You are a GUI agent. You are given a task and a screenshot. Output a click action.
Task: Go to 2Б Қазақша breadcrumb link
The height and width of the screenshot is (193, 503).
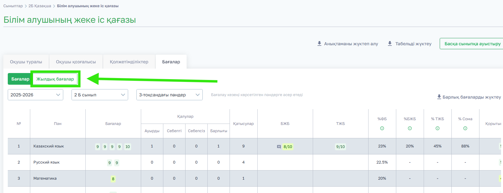[40, 6]
